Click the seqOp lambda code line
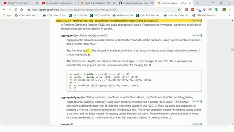 [99, 74]
